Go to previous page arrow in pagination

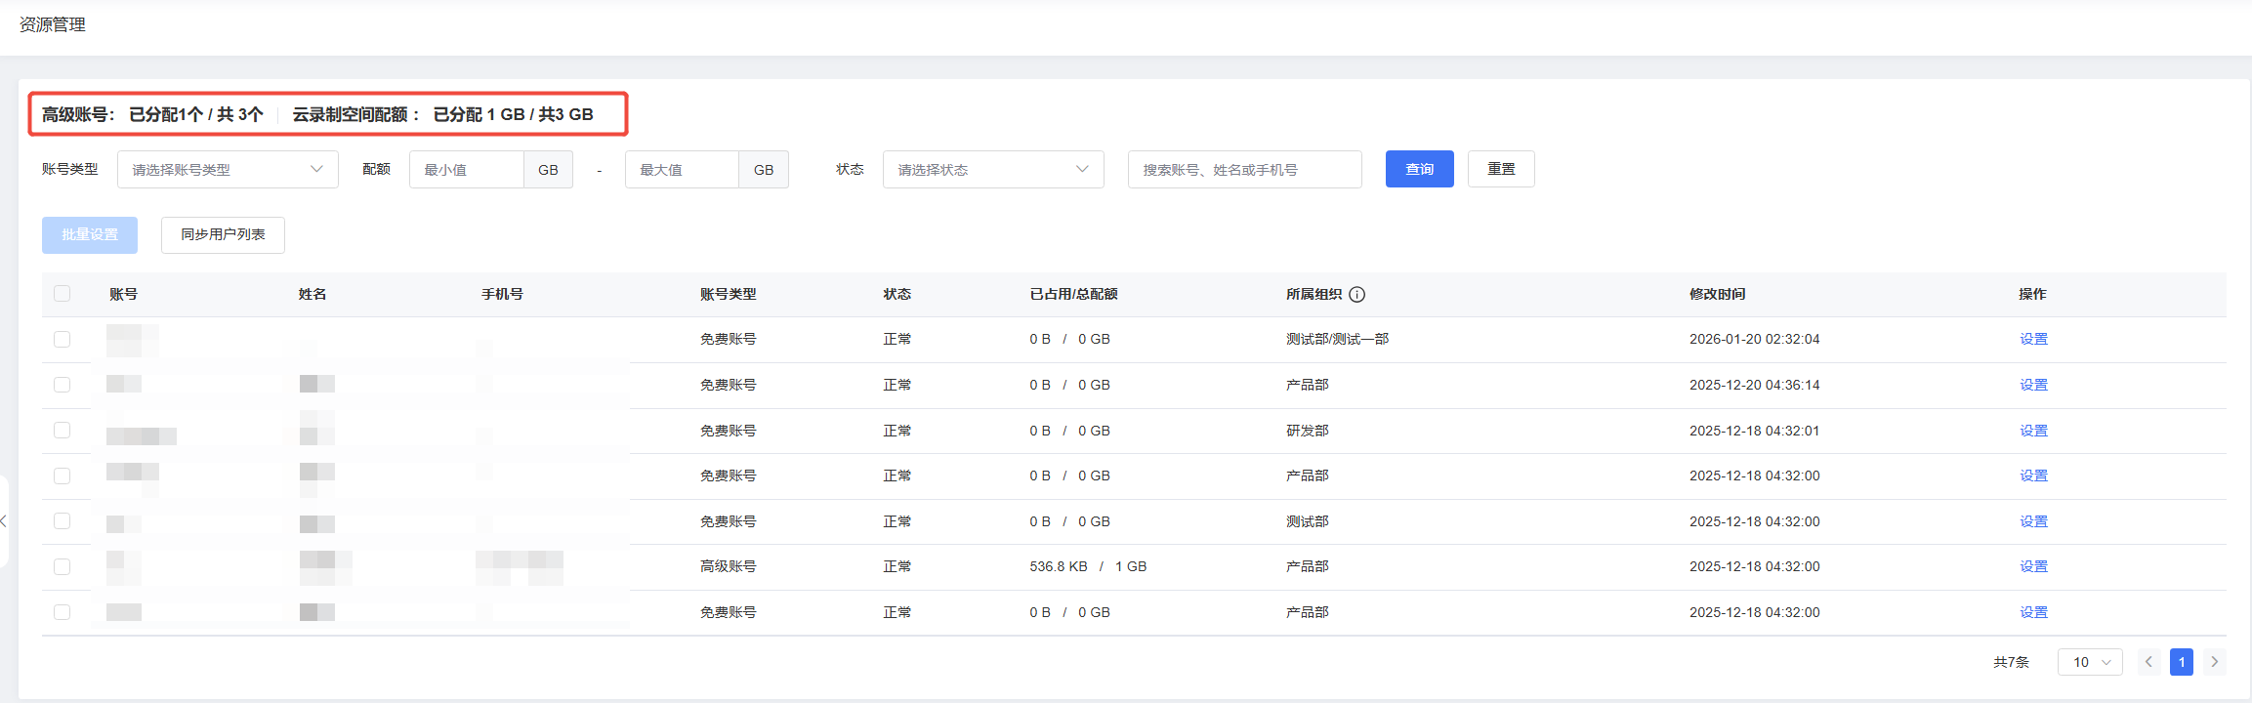[2148, 662]
